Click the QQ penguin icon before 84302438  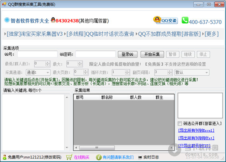pos(53,20)
